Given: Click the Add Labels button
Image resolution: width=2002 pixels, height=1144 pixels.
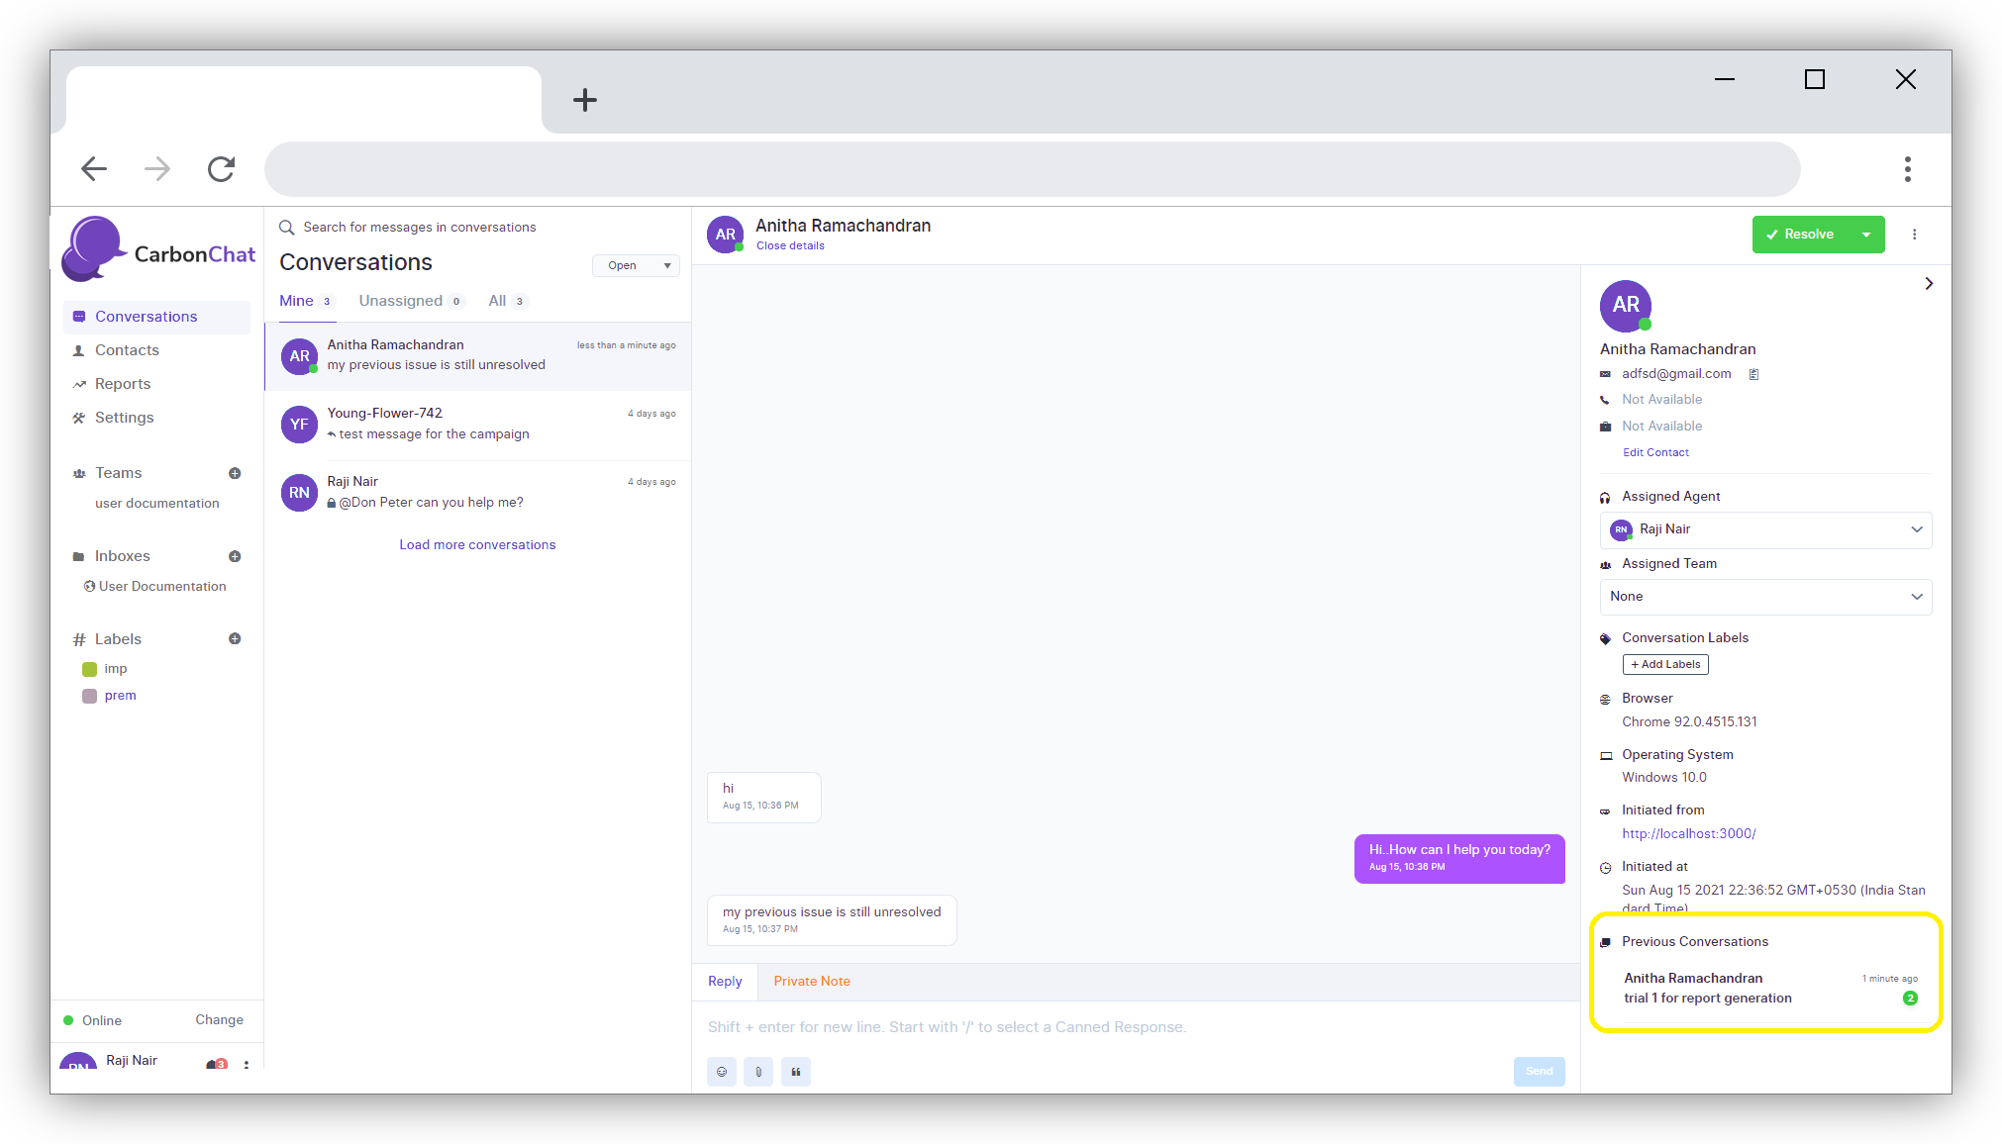Looking at the screenshot, I should click(x=1665, y=664).
